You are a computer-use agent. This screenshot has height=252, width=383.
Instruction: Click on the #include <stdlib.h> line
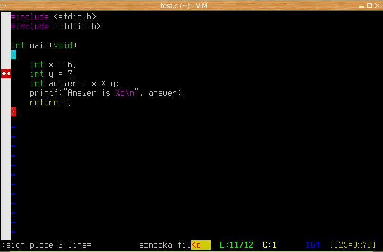(x=56, y=26)
